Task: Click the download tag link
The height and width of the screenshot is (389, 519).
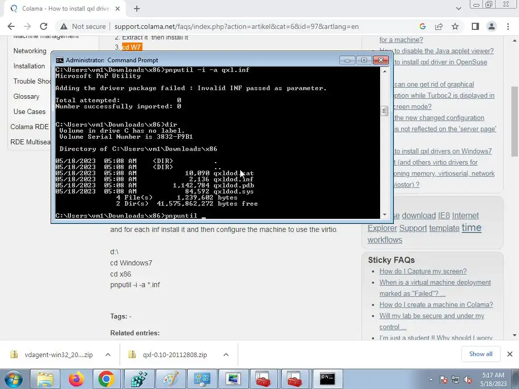Action: 419,216
